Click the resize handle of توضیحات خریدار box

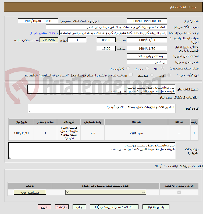tap(10, 158)
